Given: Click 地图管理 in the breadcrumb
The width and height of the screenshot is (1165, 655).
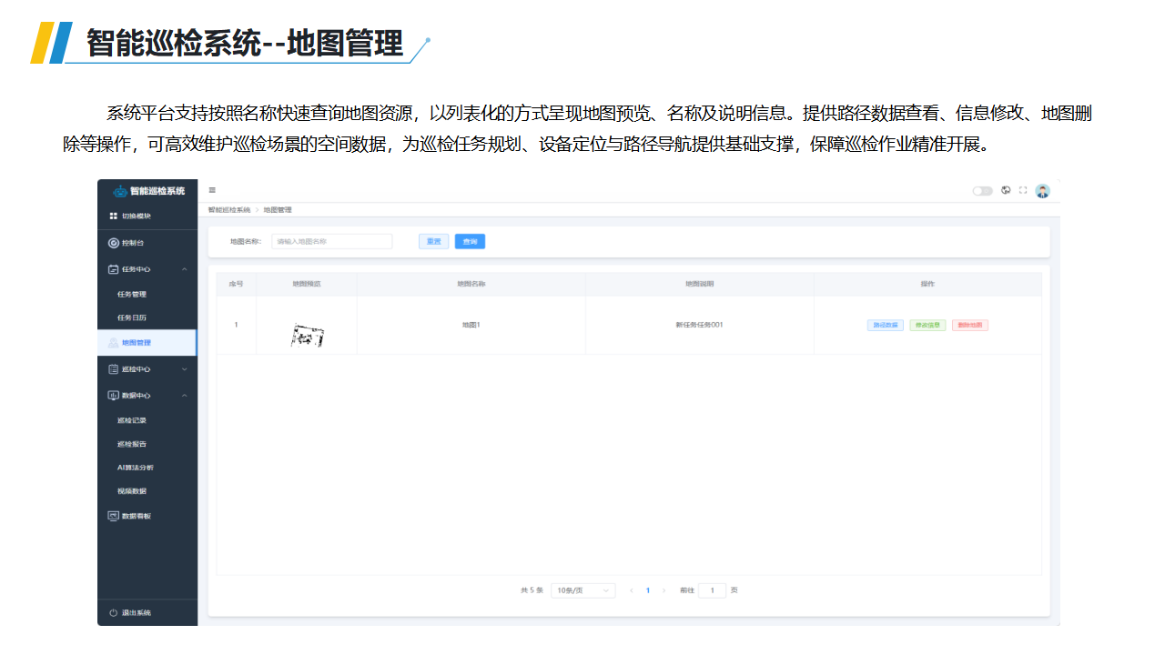Looking at the screenshot, I should (x=278, y=210).
